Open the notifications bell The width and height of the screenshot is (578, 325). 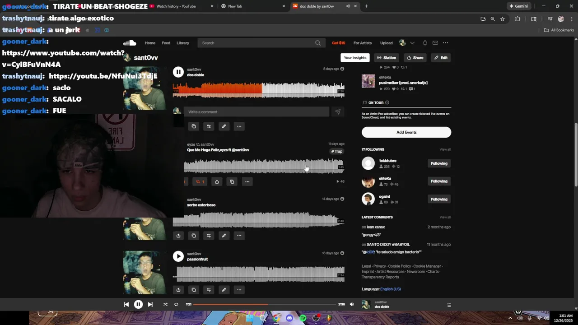(x=425, y=43)
